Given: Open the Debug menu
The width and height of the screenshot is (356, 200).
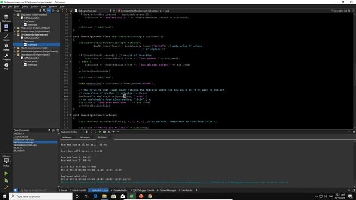Looking at the screenshot, I should pos(25,7).
